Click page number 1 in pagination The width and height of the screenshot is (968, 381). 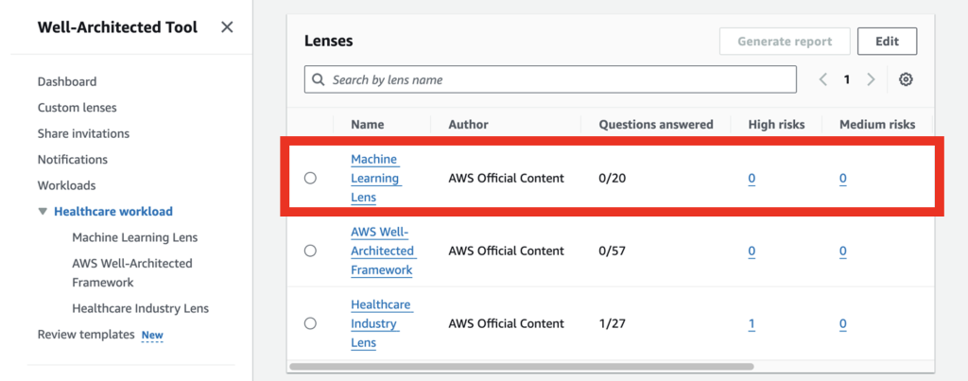[x=847, y=79]
